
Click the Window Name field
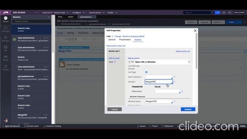coord(159,101)
